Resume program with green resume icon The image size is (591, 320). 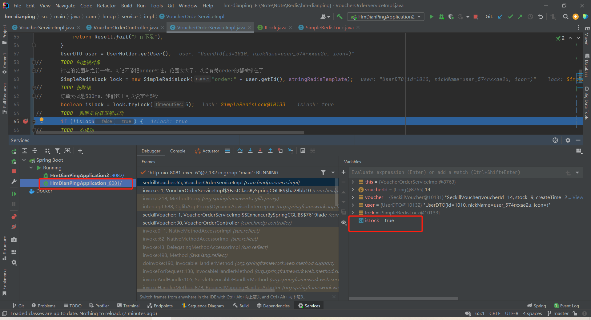click(14, 194)
